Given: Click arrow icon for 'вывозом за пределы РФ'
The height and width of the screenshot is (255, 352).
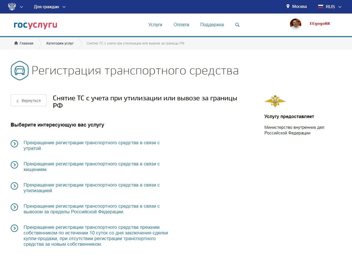Looking at the screenshot, I should click(14, 207).
